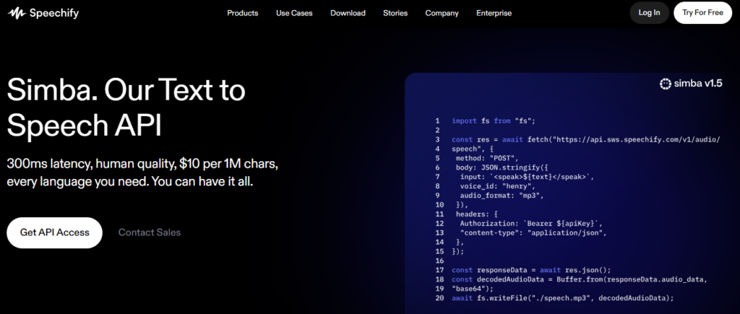This screenshot has width=740, height=314.
Task: Click the code line '"base64");'
Action: (x=473, y=289)
